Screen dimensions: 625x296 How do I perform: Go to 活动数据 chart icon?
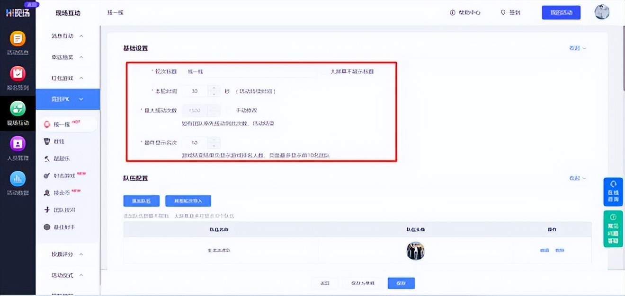pos(18,183)
